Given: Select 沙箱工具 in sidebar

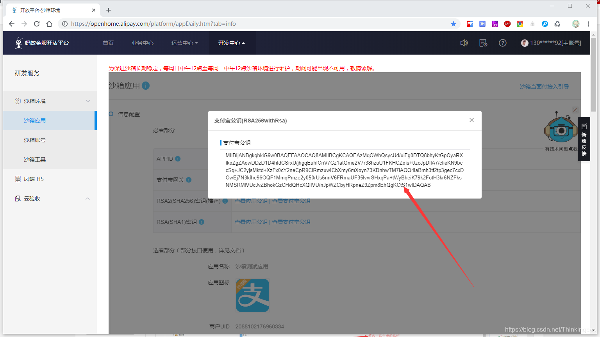Looking at the screenshot, I should coord(50,160).
